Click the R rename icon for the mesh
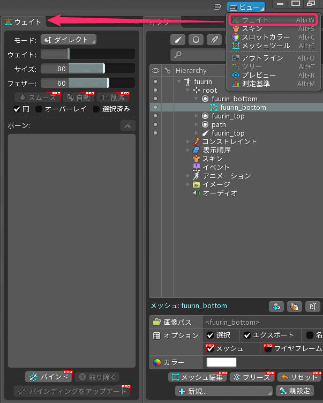Viewport: 323px width, 403px height. pos(312,306)
